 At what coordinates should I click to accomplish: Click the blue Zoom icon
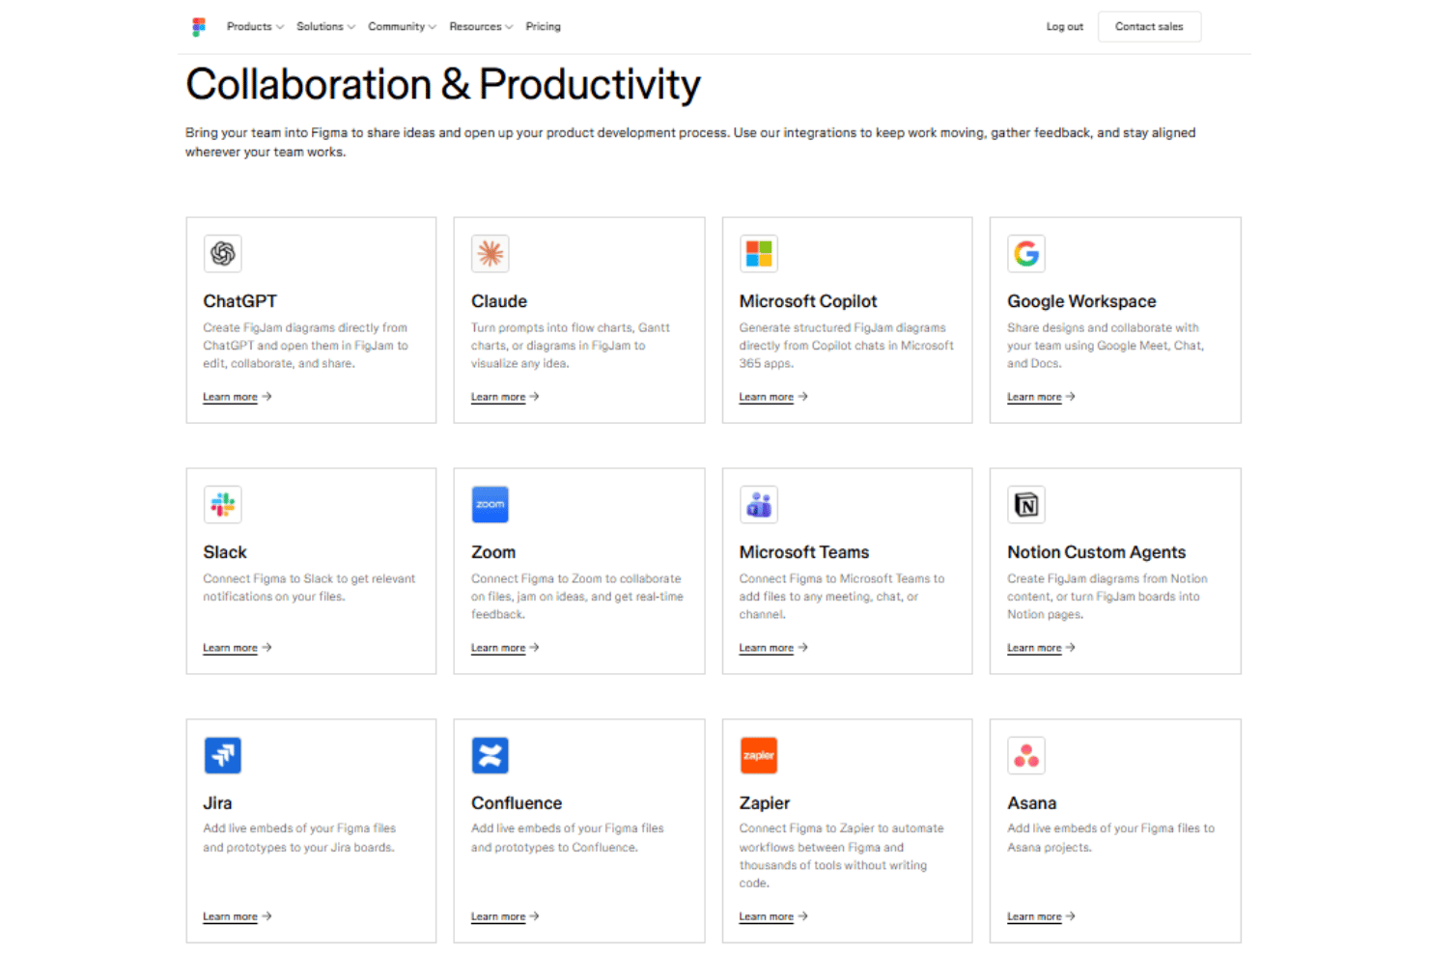pyautogui.click(x=490, y=504)
